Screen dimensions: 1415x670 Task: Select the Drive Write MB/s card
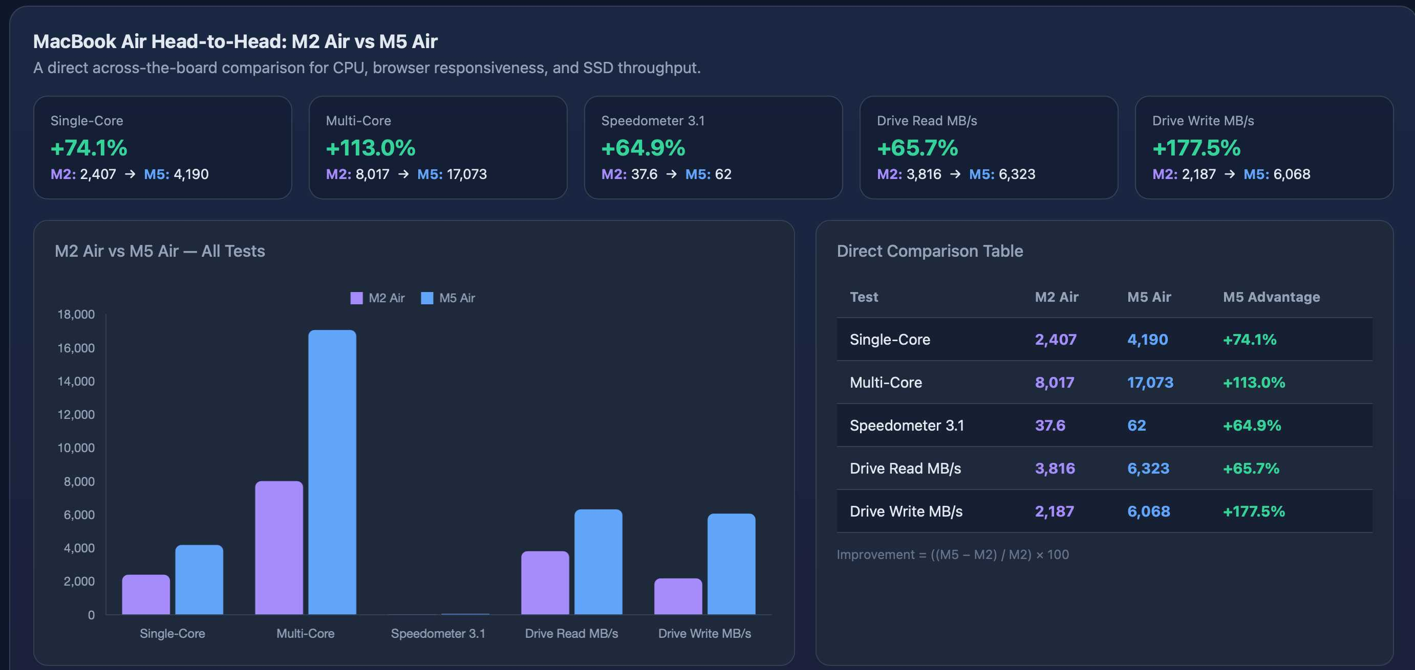(x=1263, y=147)
